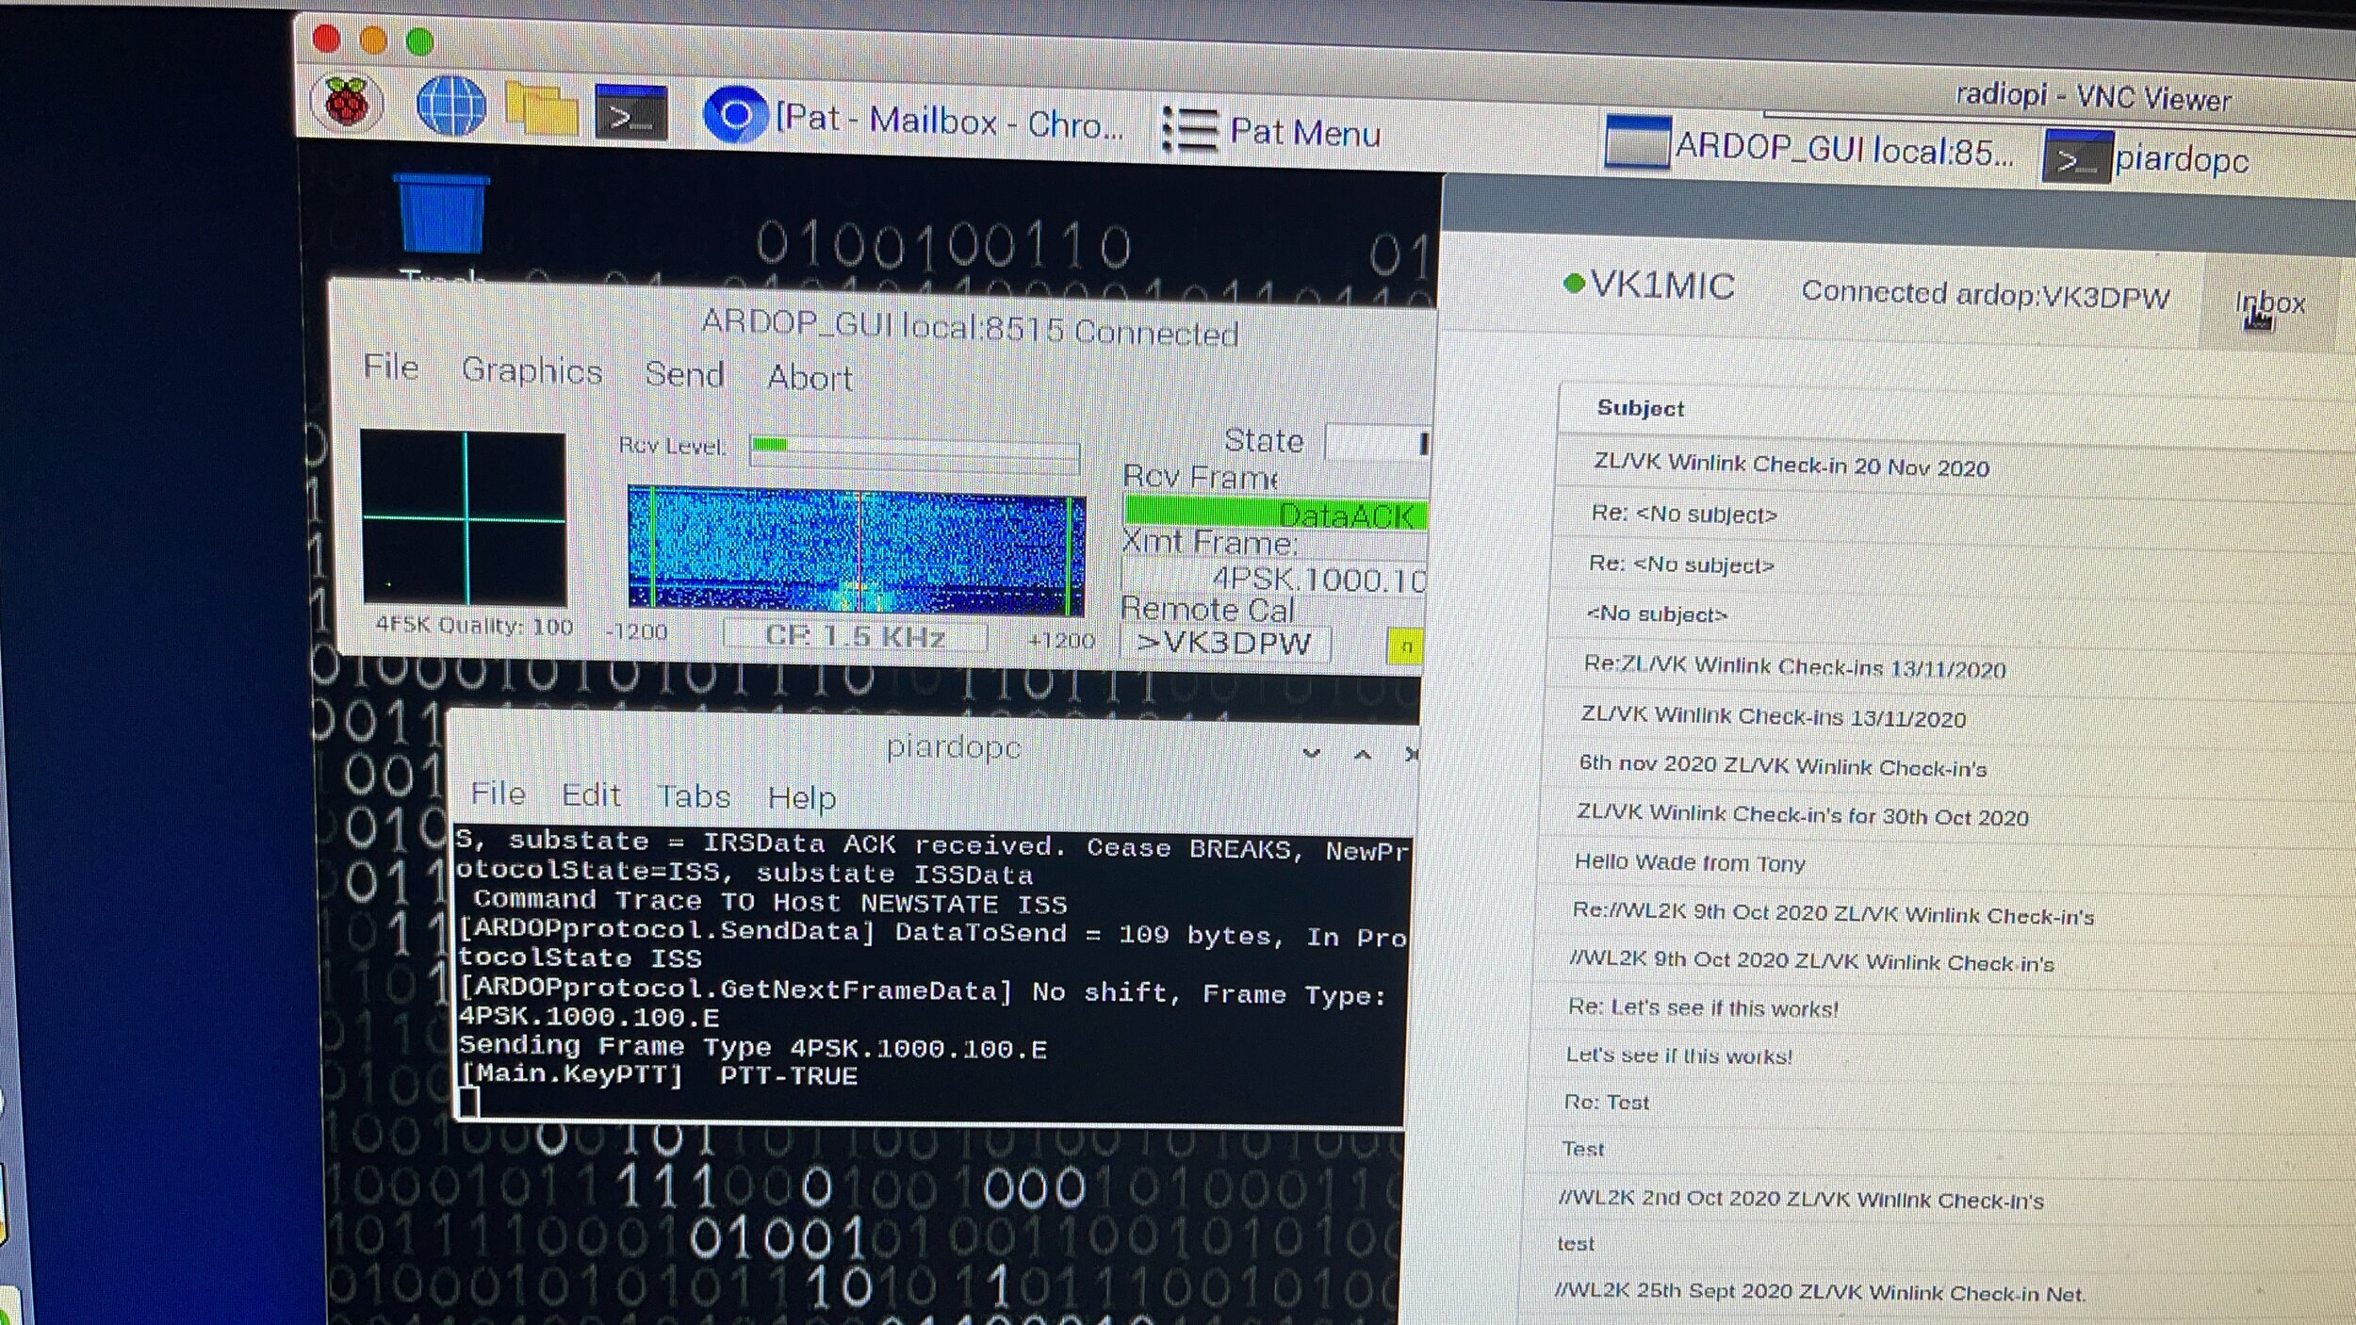This screenshot has width=2356, height=1325.
Task: Open the Pat Menu taskbar item
Action: click(1271, 131)
